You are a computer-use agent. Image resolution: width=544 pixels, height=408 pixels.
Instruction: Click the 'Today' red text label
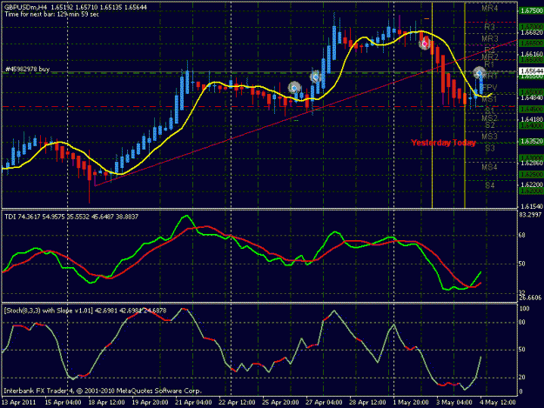coord(464,143)
